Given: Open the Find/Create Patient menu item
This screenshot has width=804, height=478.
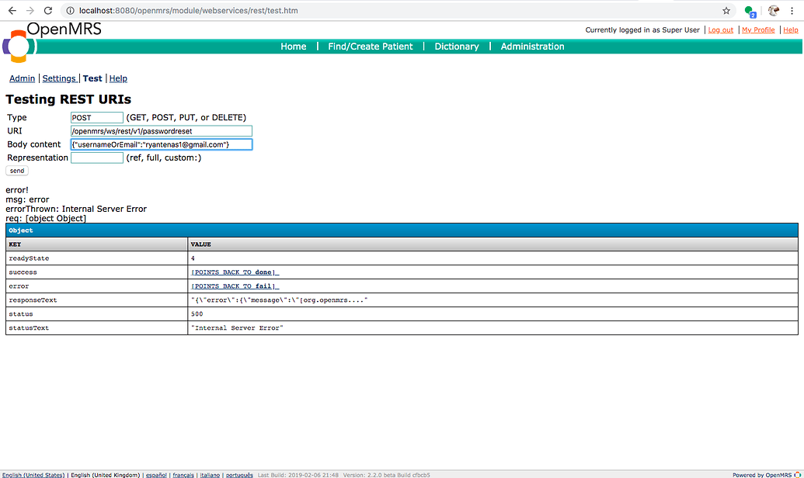Looking at the screenshot, I should point(371,47).
